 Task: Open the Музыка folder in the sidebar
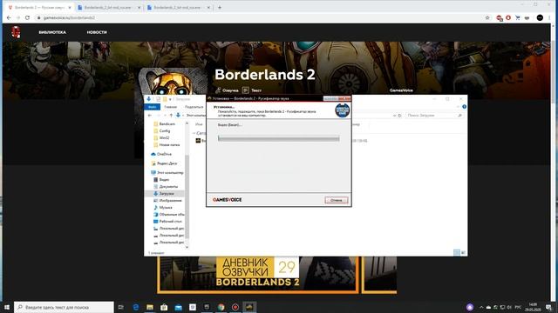[163, 207]
